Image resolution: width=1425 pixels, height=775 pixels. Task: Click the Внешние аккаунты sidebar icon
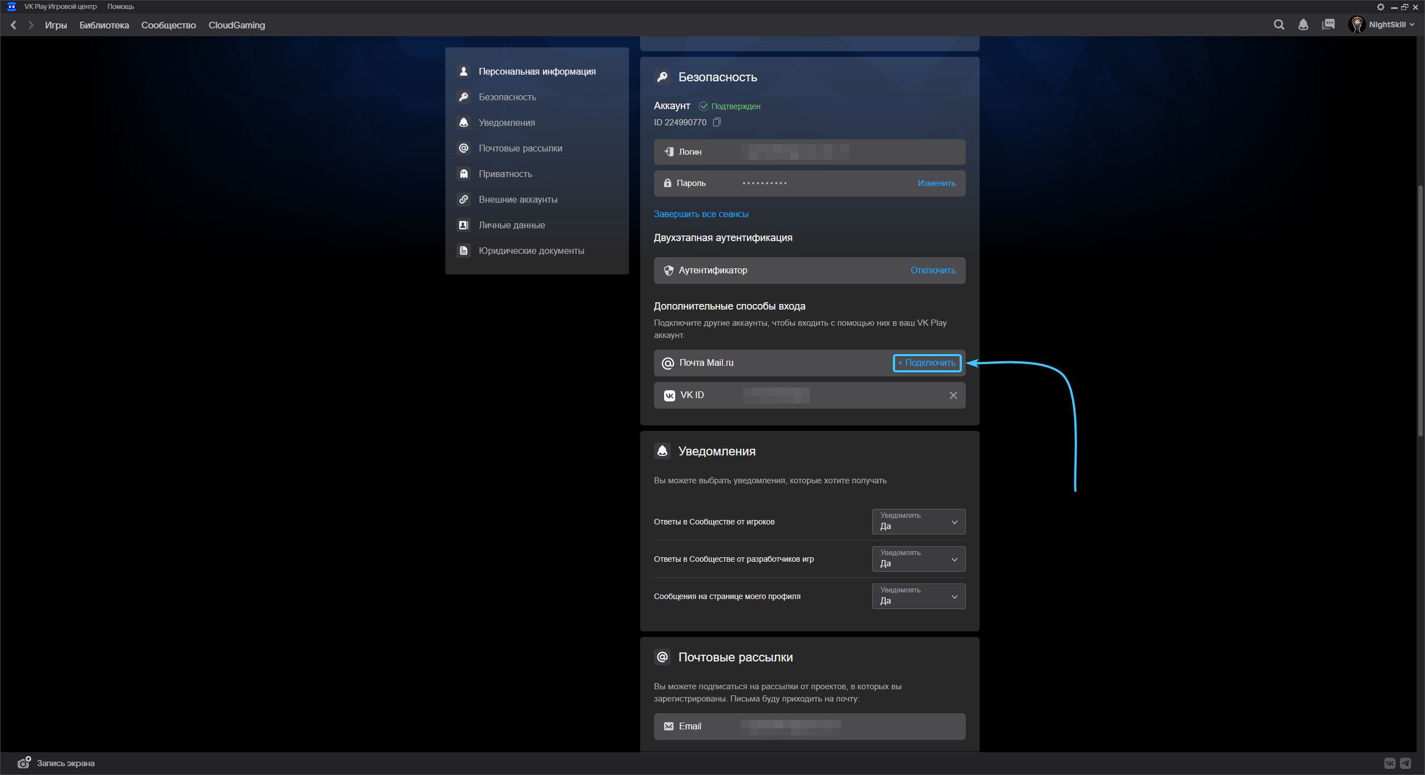coord(464,199)
